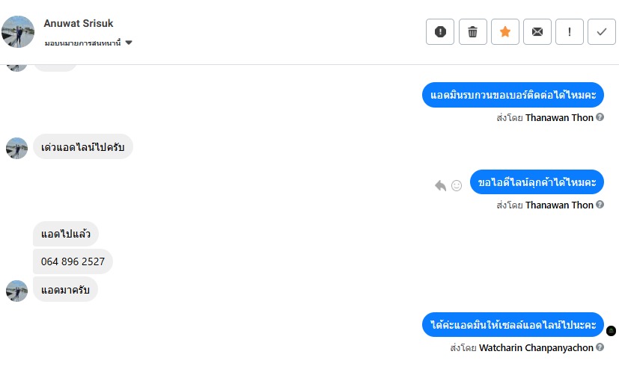Click the spam report exclamation circle icon
This screenshot has width=619, height=375.
[x=440, y=31]
